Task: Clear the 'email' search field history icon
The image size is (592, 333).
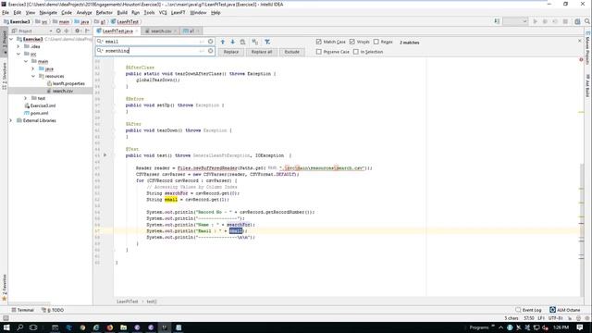Action: click(x=211, y=41)
